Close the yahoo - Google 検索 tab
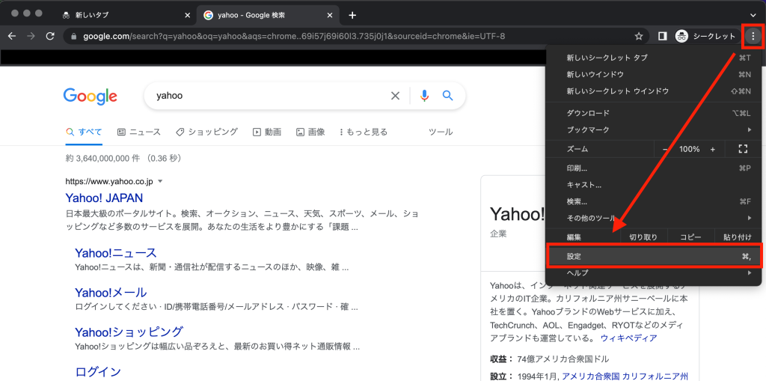The image size is (766, 381). click(331, 15)
